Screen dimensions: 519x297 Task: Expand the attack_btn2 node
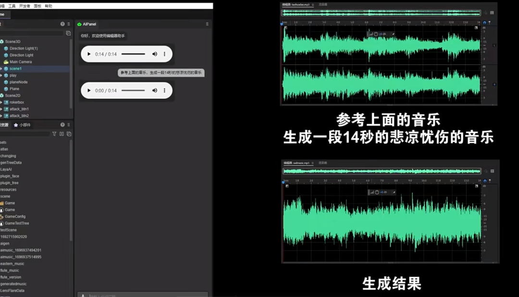(1, 115)
